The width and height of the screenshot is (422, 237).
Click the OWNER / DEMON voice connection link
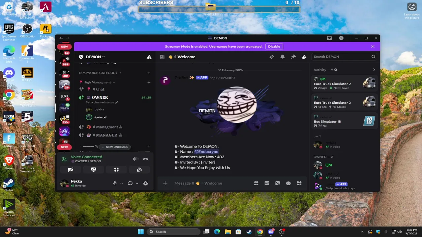point(86,161)
